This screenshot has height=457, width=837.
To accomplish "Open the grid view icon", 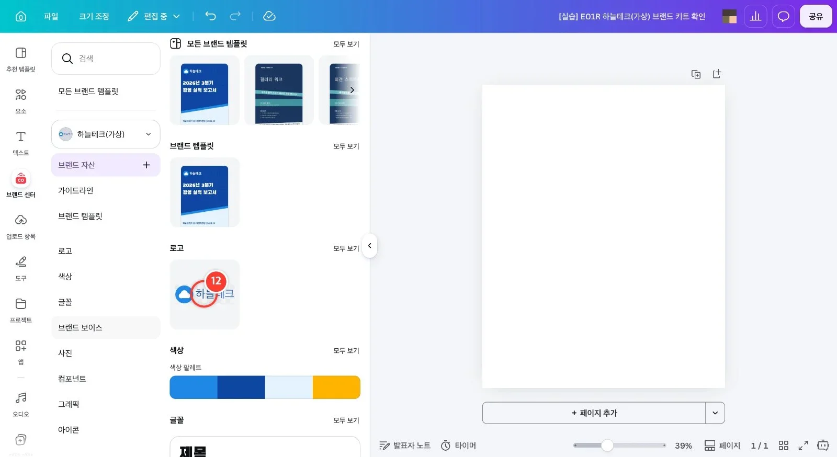I will point(783,445).
